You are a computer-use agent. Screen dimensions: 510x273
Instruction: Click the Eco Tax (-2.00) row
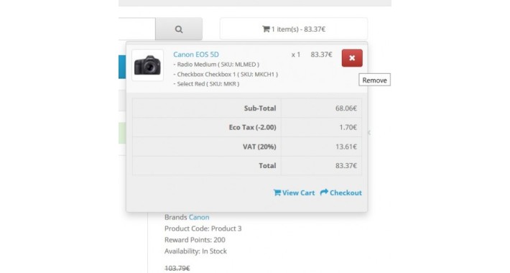[x=247, y=127]
